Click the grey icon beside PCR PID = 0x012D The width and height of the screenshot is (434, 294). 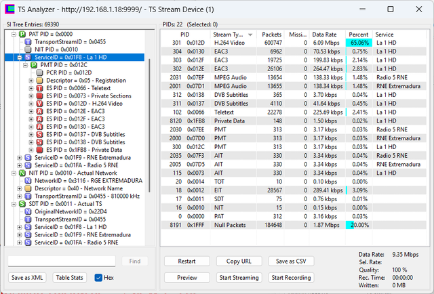pos(39,72)
